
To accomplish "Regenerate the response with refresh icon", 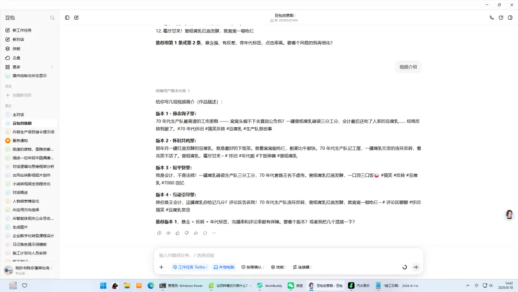I will tap(205, 233).
